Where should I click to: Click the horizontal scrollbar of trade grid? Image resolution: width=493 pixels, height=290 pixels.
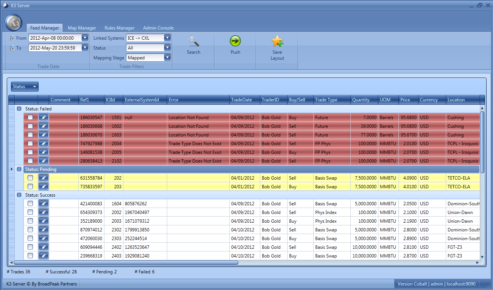click(125, 262)
